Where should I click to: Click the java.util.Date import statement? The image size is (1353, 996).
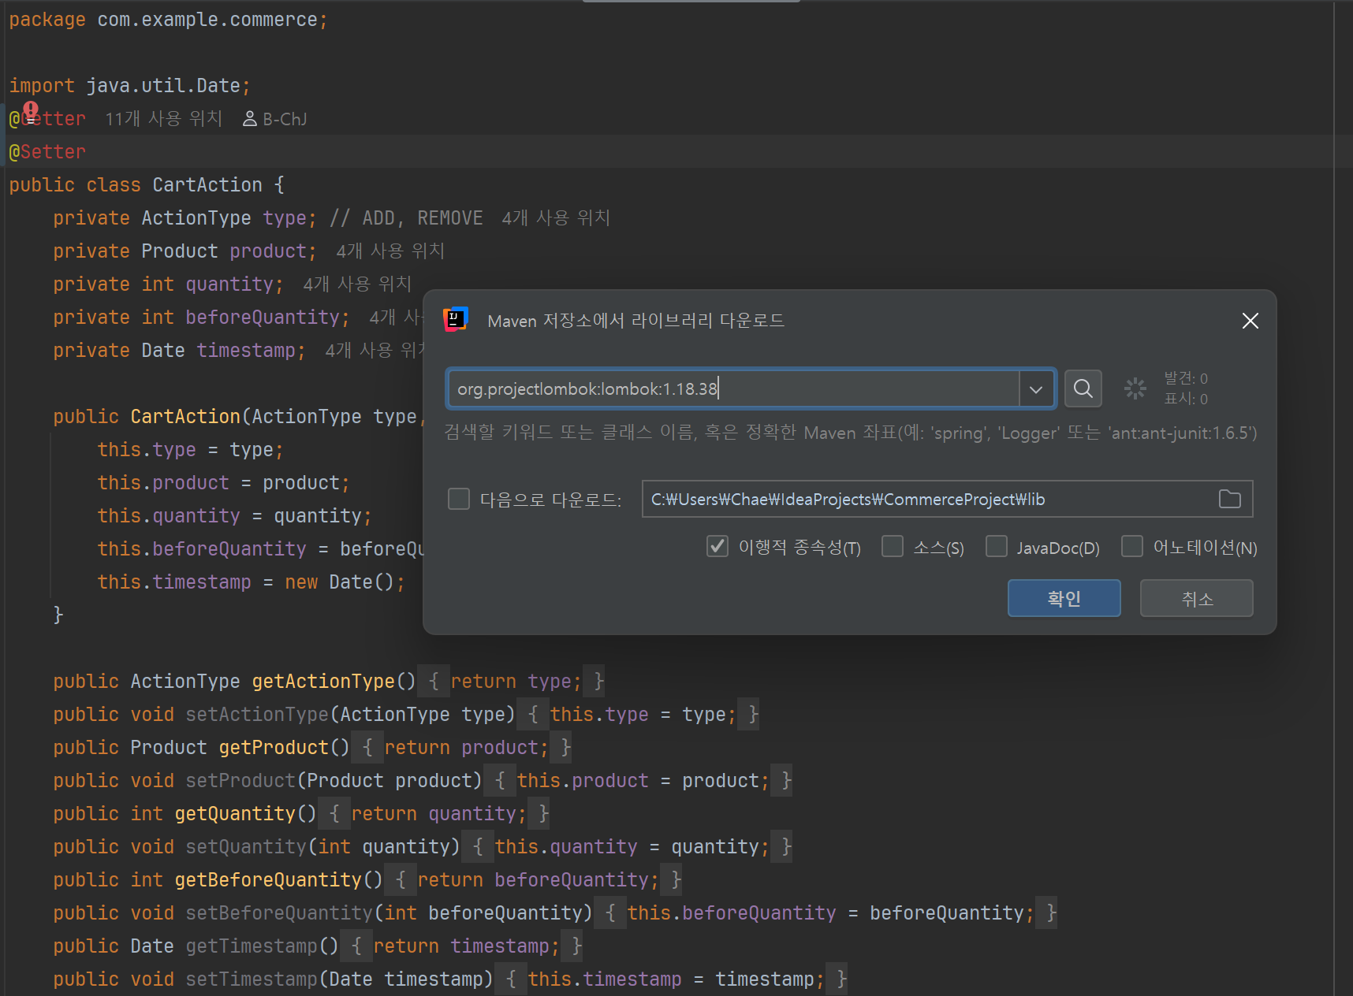129,86
